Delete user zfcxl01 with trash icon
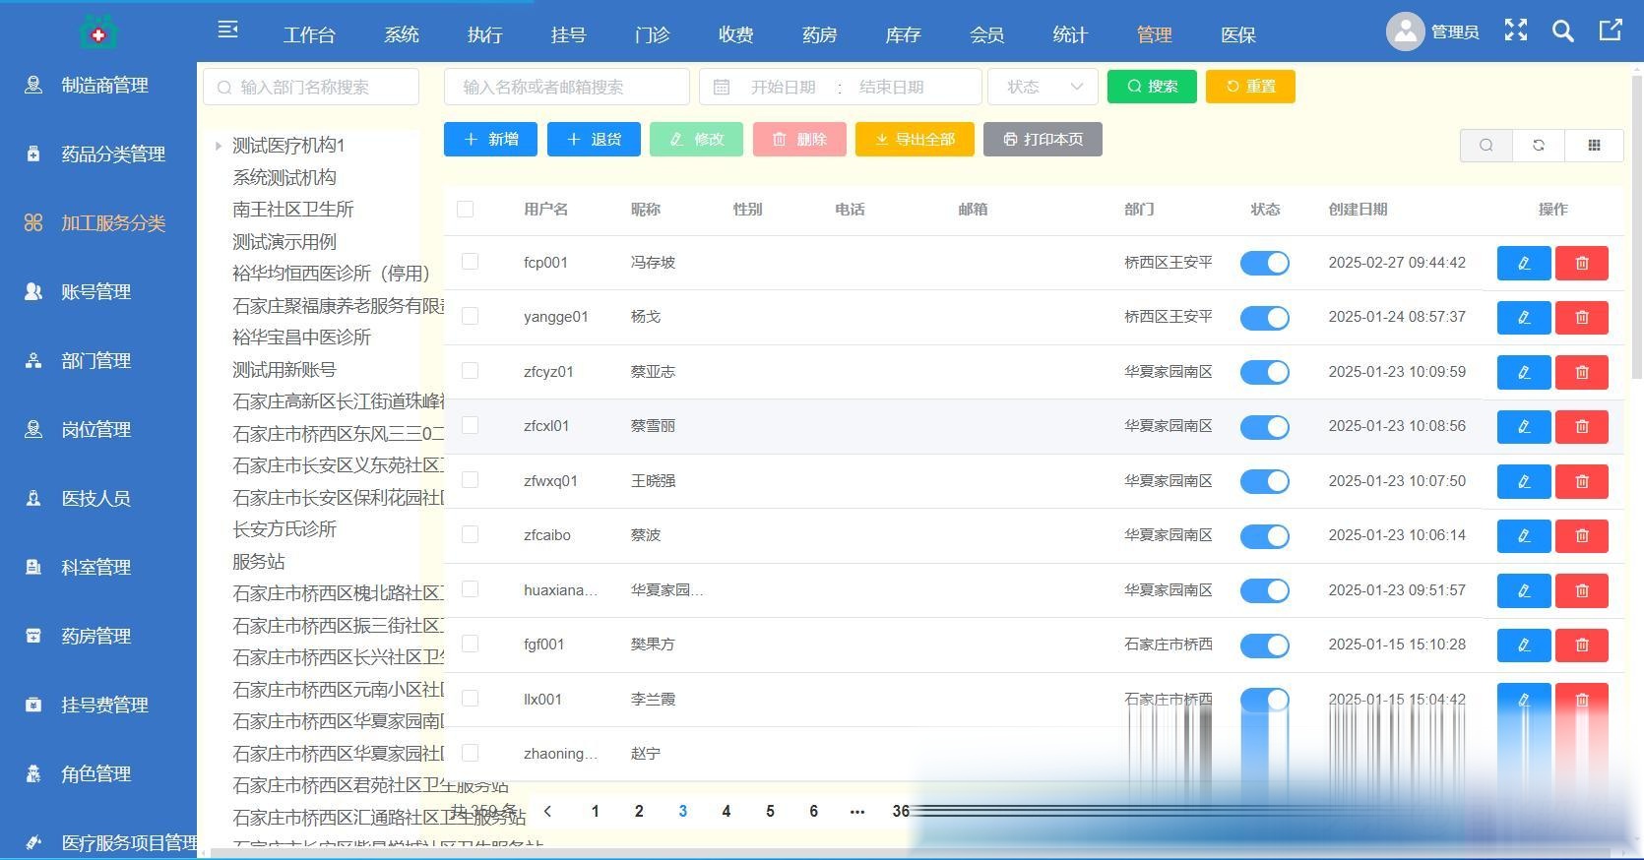 (x=1582, y=426)
